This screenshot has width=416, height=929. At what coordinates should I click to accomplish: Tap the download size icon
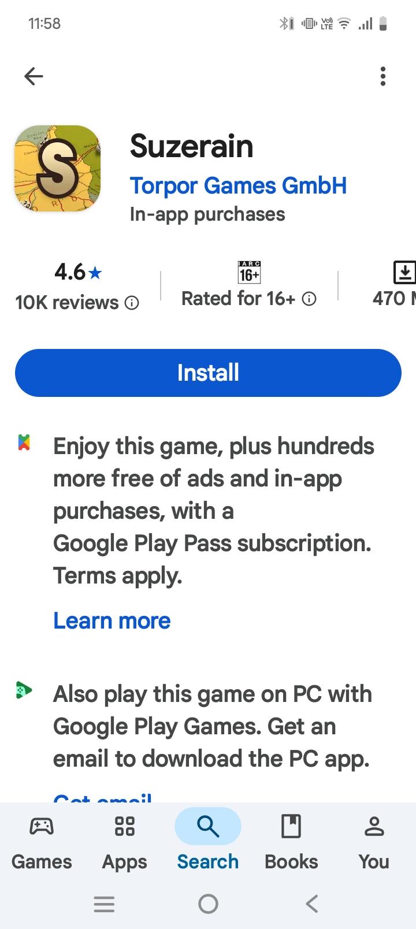[x=404, y=272]
